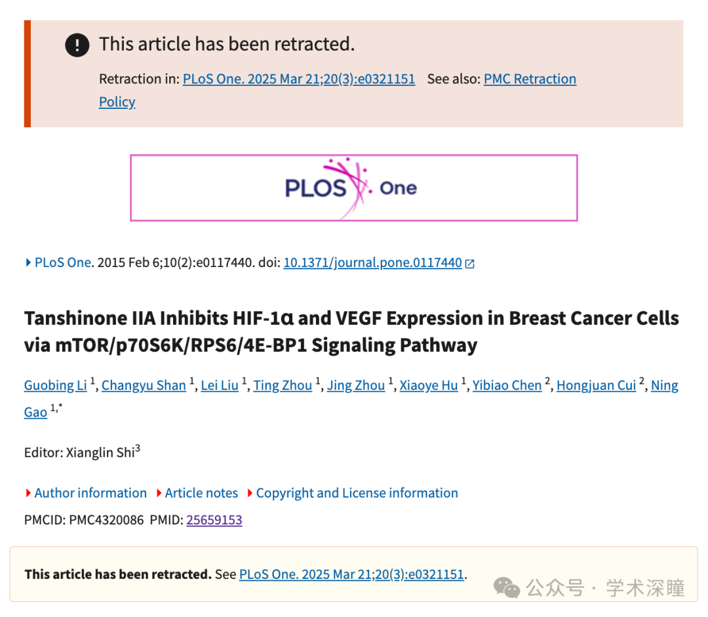The height and width of the screenshot is (617, 708).
Task: Open author Guobing Li's profile link
Action: point(56,385)
